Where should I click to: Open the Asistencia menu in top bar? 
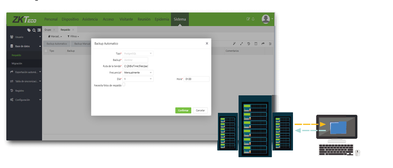tap(90, 19)
